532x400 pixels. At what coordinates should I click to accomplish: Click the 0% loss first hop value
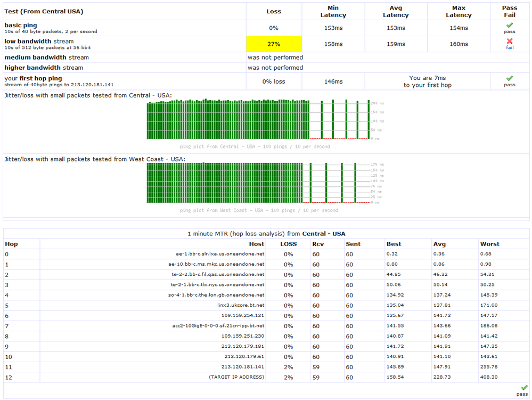coord(274,81)
